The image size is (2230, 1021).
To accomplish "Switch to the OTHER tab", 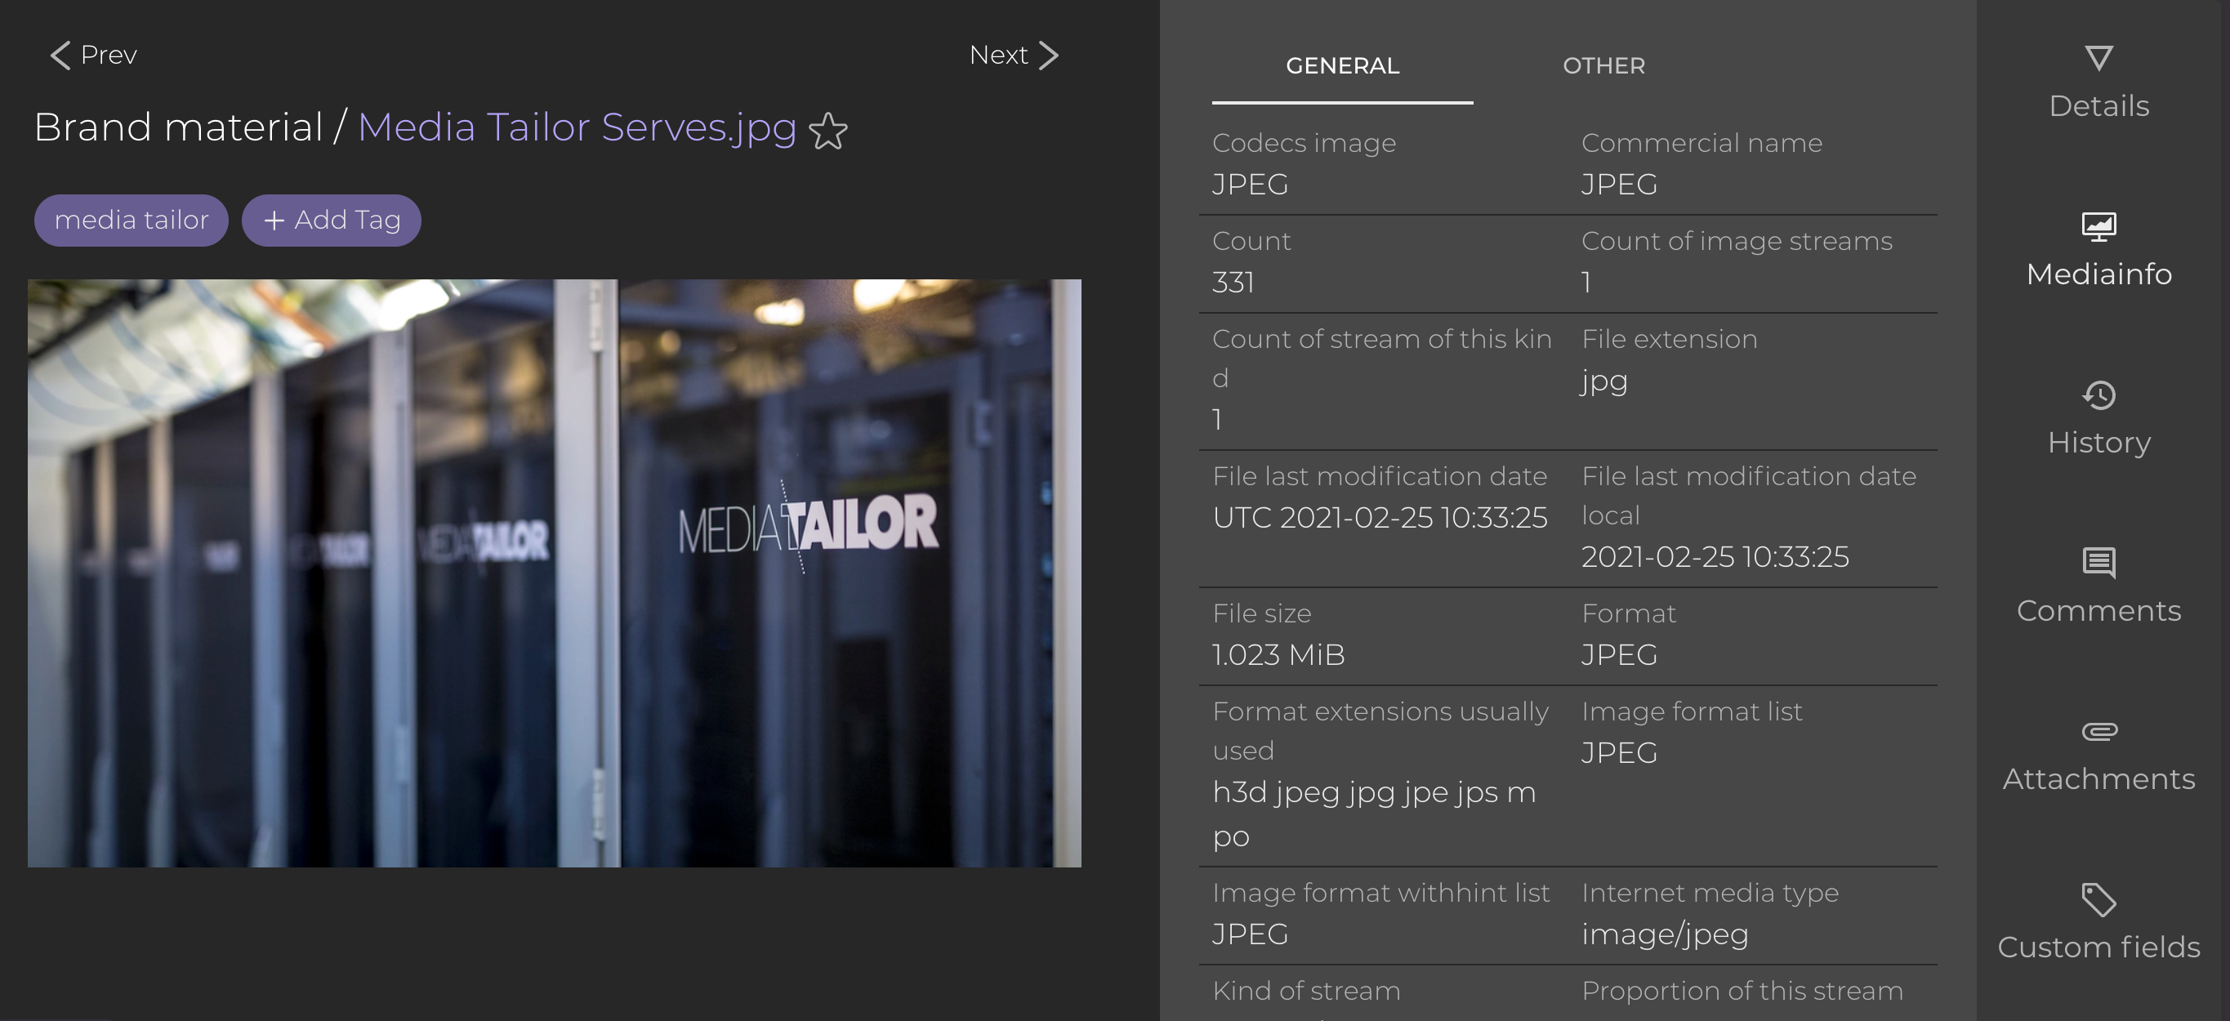I will tap(1603, 66).
